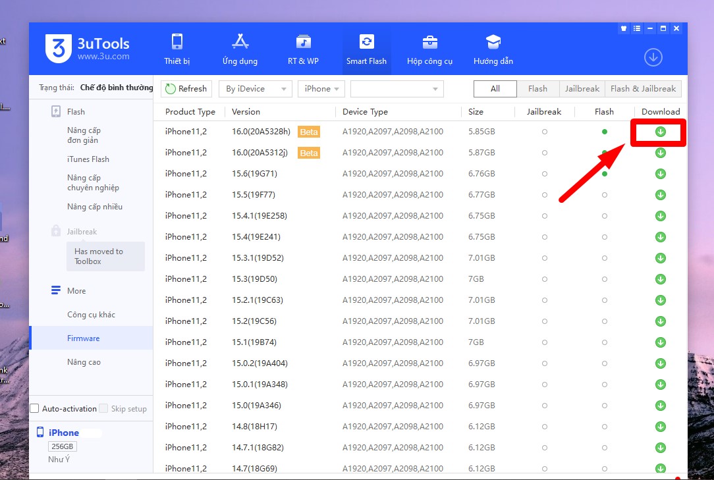Open the Ứng dụng apps section
The width and height of the screenshot is (714, 480).
240,49
